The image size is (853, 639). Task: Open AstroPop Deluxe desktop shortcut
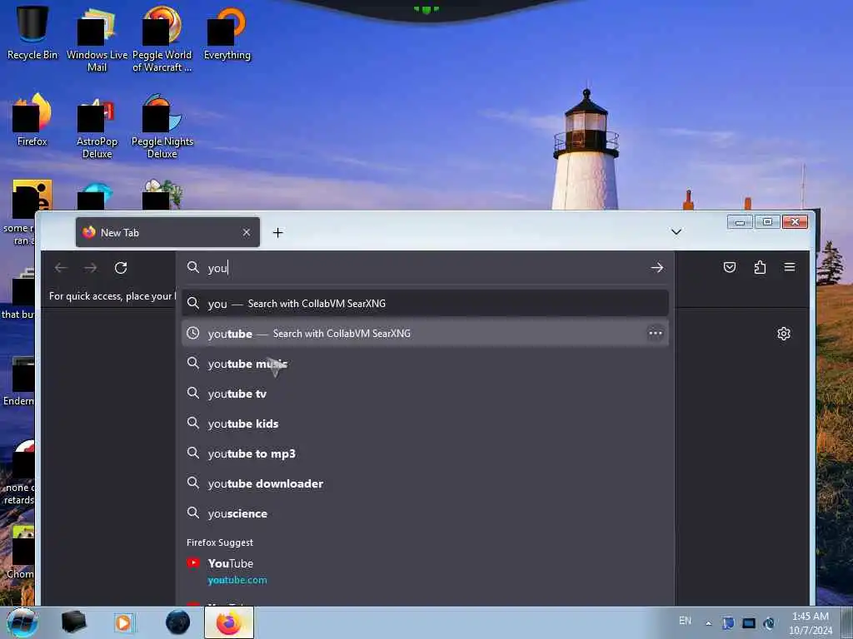pos(97,126)
